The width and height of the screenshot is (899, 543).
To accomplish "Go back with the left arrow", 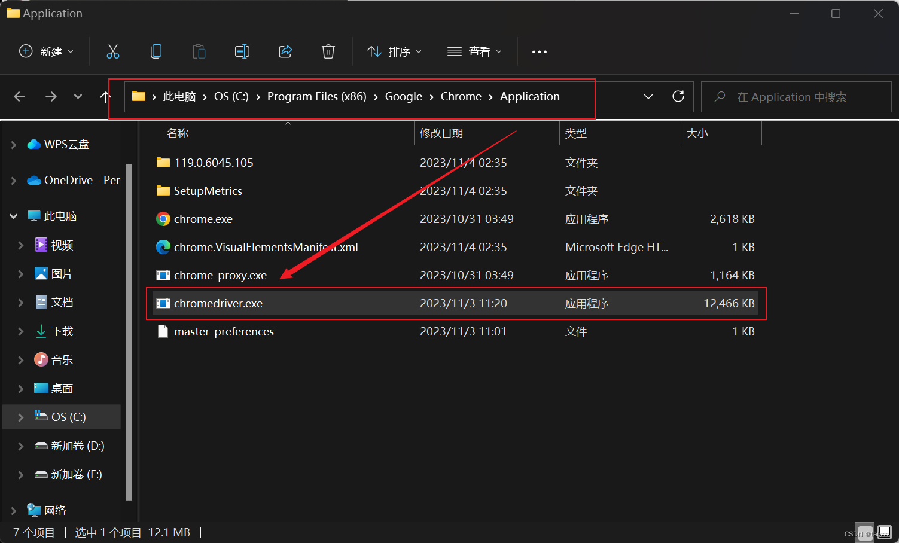I will 20,96.
